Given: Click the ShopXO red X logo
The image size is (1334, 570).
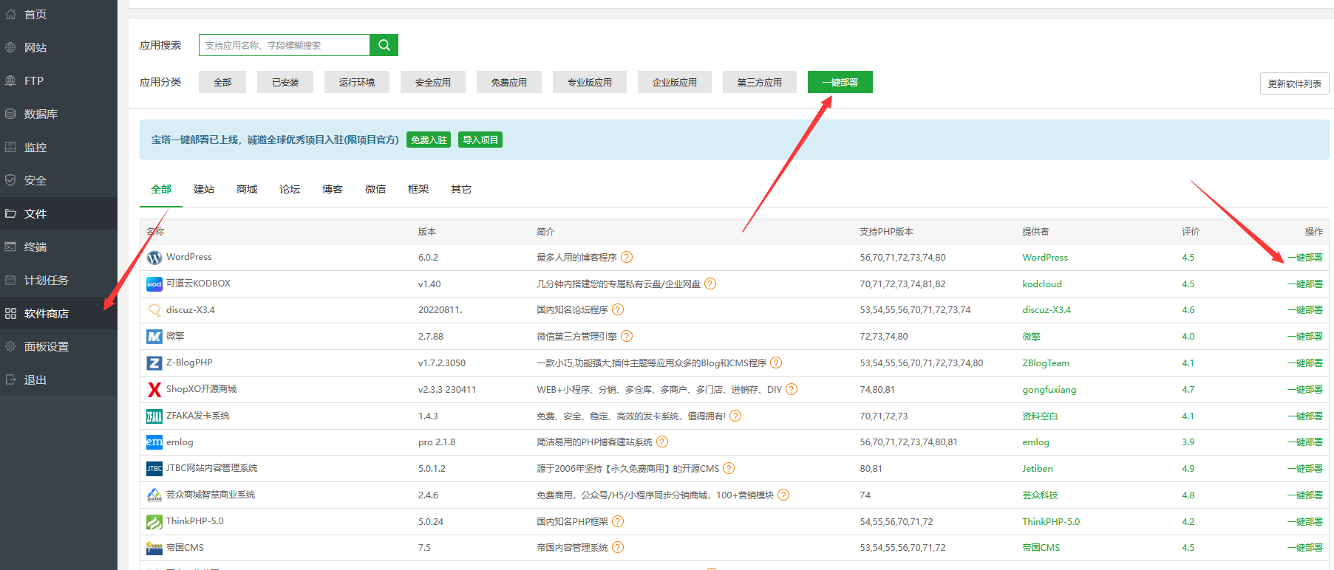Looking at the screenshot, I should [x=154, y=390].
